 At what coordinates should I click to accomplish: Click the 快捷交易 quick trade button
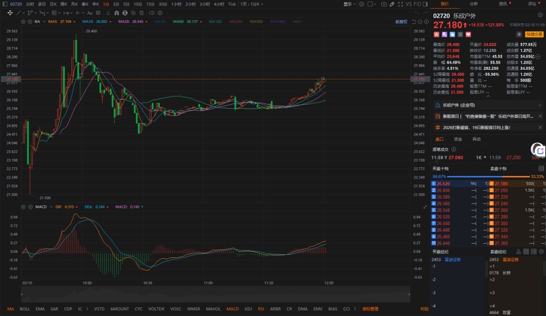tap(534, 34)
